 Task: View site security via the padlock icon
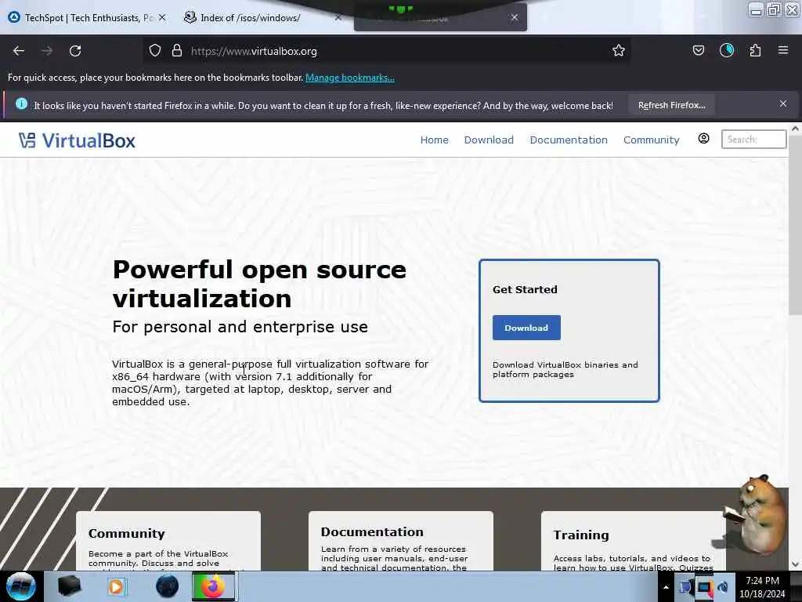tap(177, 51)
